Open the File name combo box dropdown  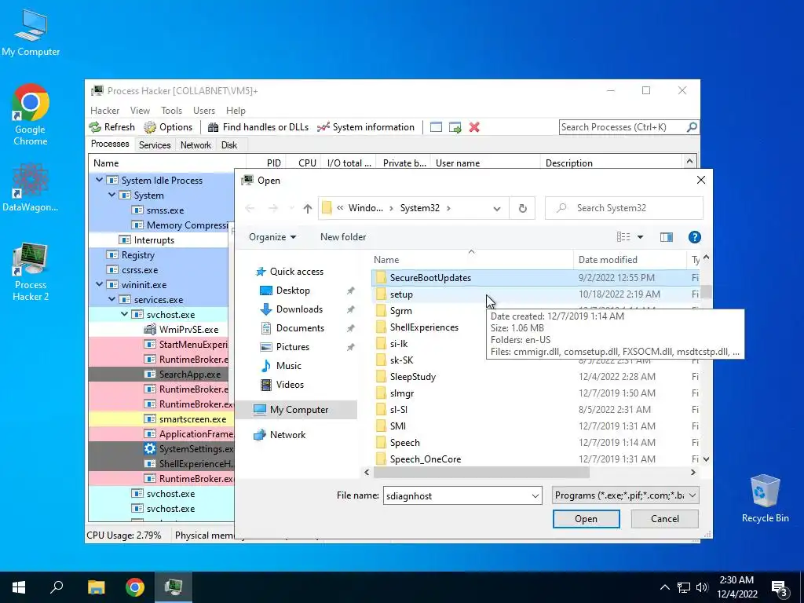tap(535, 496)
